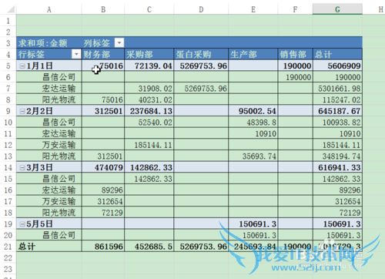This screenshot has width=385, height=279.
Task: Select cell 312654 in column B
Action: pos(103,201)
